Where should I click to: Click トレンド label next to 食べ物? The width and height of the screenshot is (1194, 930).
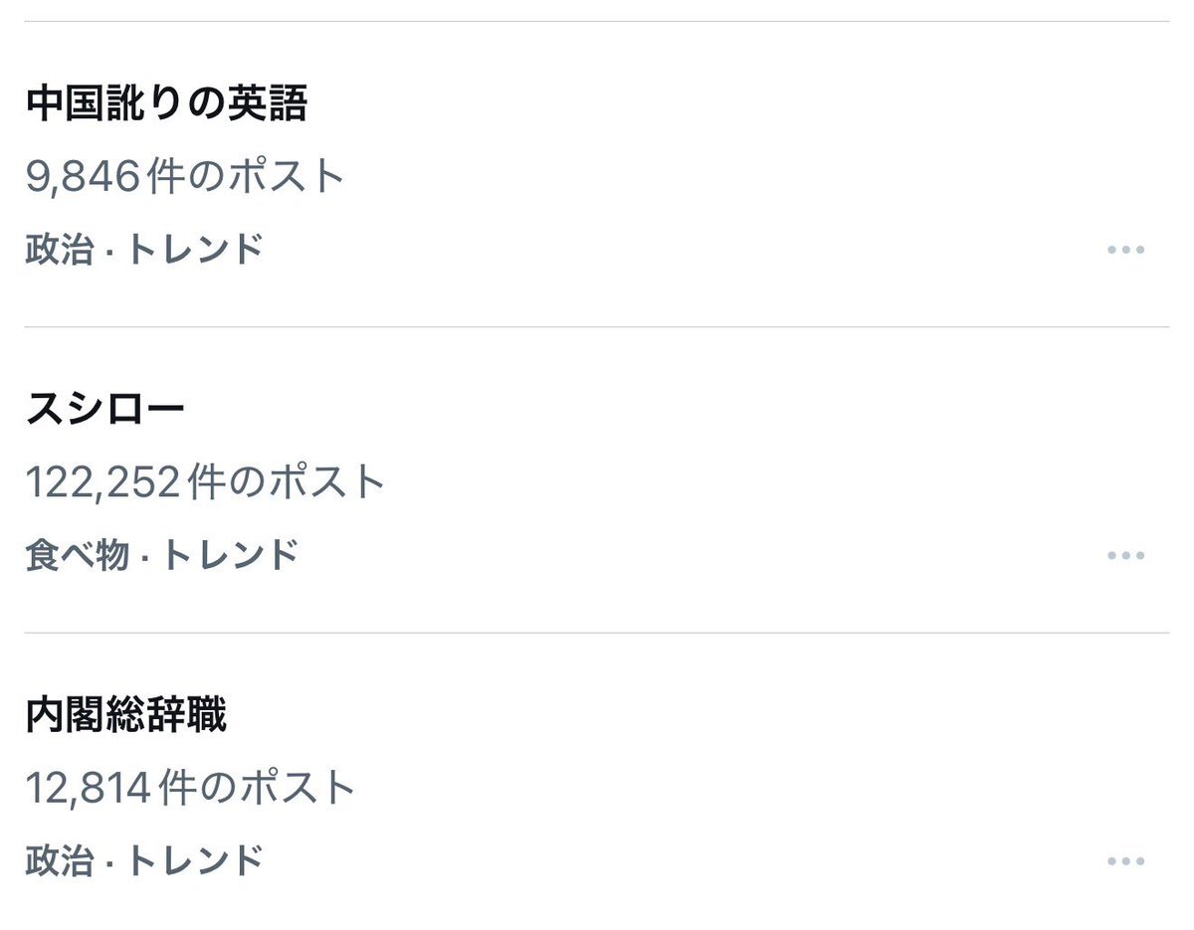tap(231, 555)
